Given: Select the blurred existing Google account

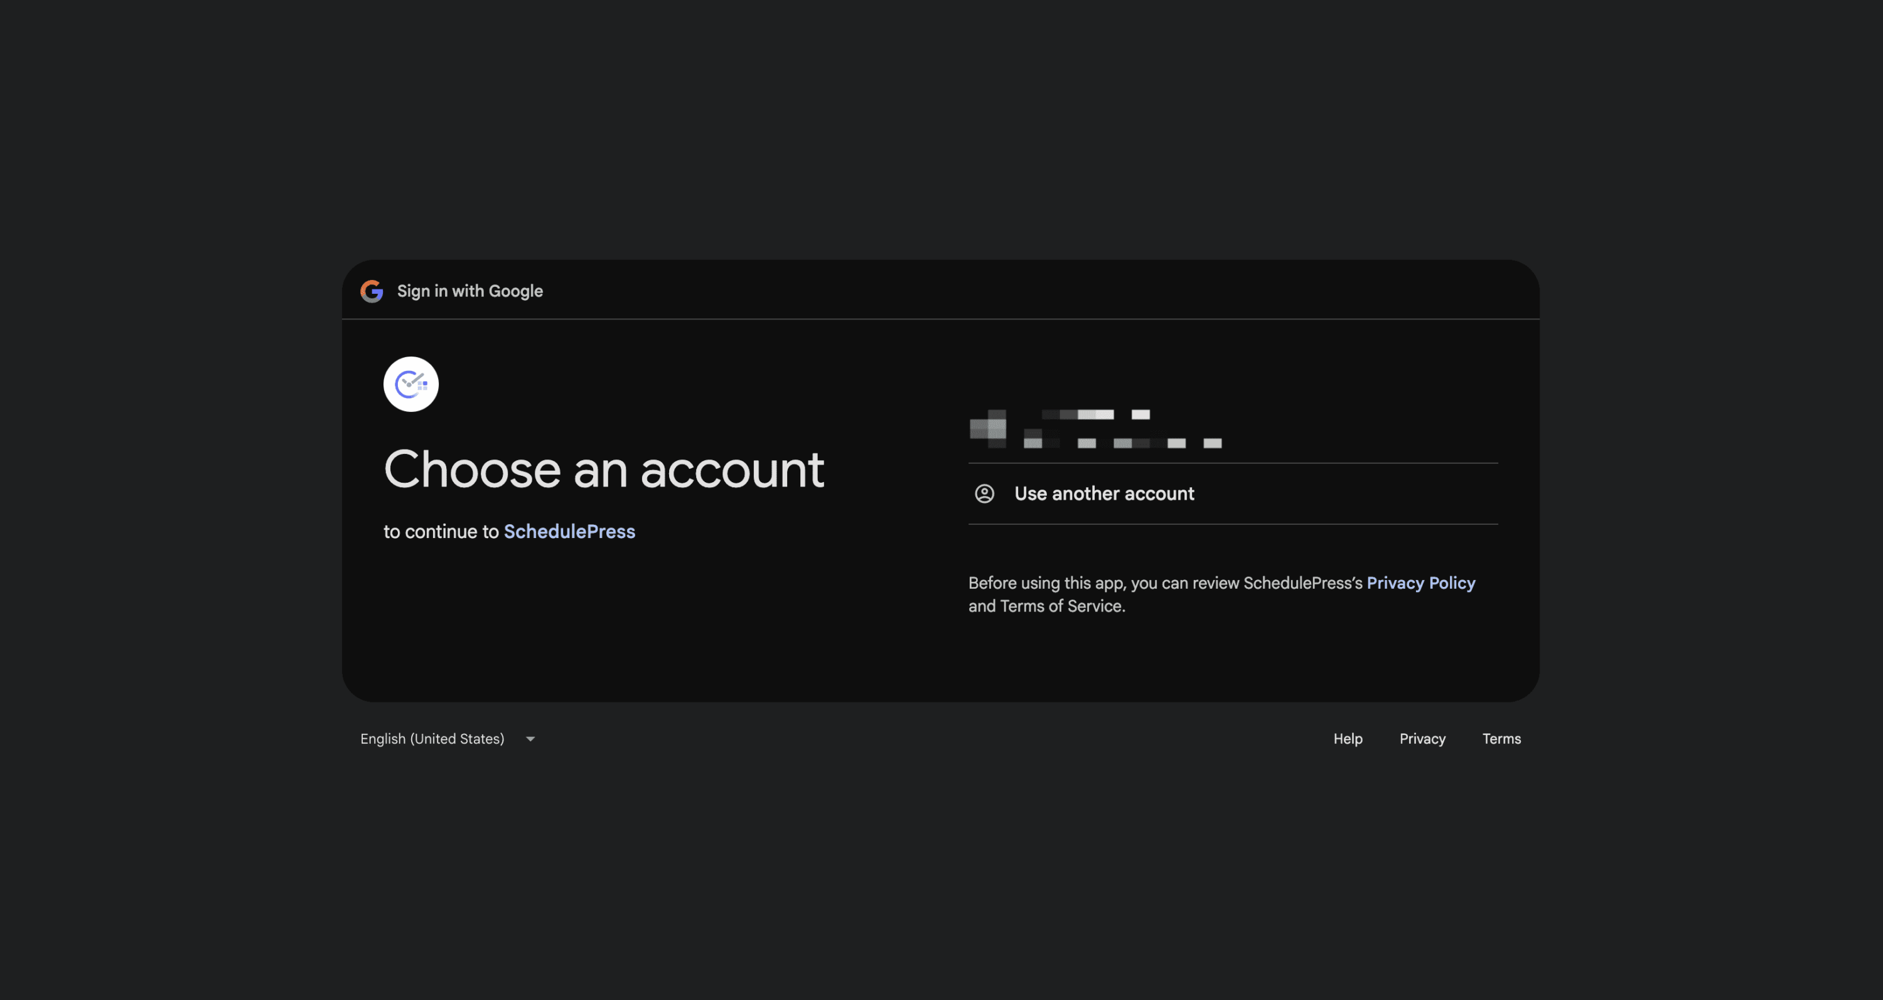Looking at the screenshot, I should click(x=1233, y=428).
